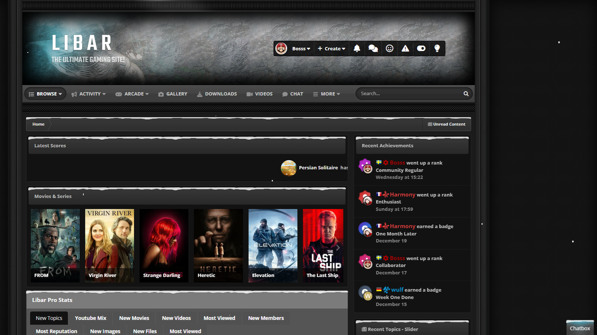Switch to the New Movies tab
Viewport: 597px width, 335px height.
click(x=134, y=318)
